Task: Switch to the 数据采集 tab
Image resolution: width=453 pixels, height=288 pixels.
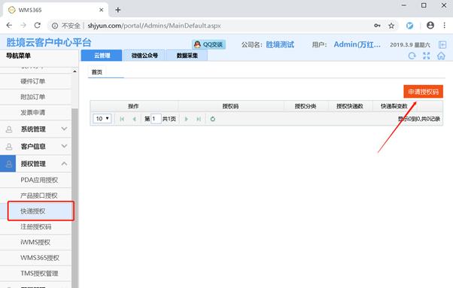Action: click(187, 56)
